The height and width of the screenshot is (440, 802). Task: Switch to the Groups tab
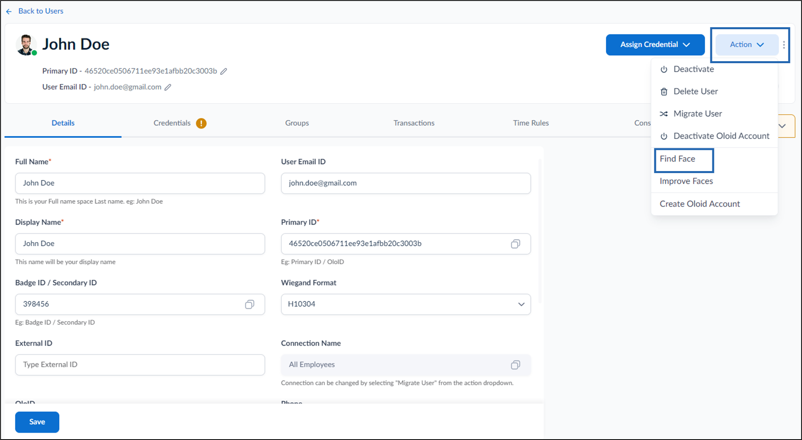[x=297, y=123]
